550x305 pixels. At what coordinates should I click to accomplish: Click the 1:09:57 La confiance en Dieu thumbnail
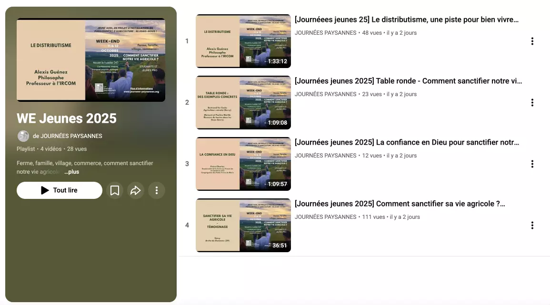[243, 164]
